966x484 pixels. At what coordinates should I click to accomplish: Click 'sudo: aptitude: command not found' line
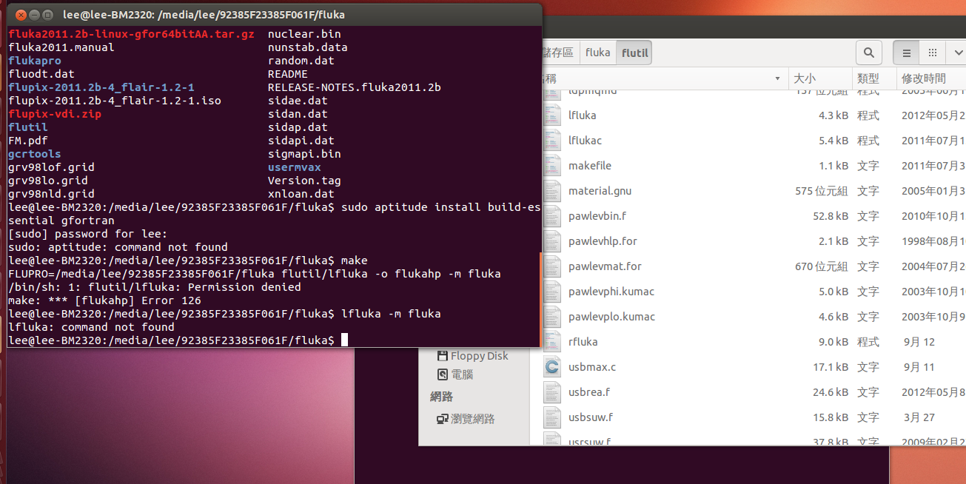tap(118, 247)
